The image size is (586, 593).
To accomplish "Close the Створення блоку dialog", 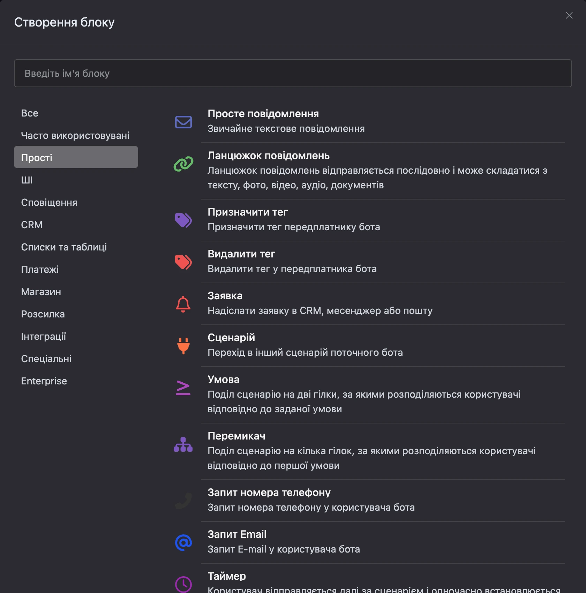I will (569, 15).
